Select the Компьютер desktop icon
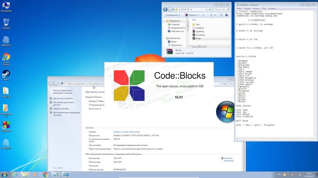 [6, 6]
